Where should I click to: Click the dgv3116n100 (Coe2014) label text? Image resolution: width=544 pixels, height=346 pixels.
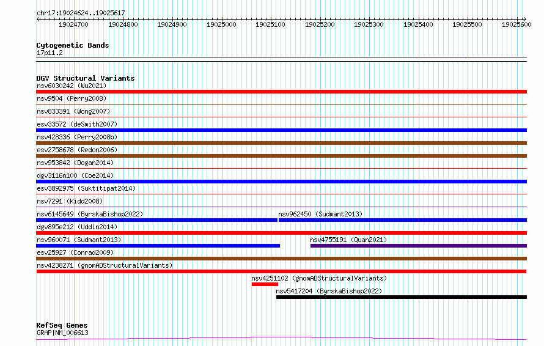pos(75,175)
